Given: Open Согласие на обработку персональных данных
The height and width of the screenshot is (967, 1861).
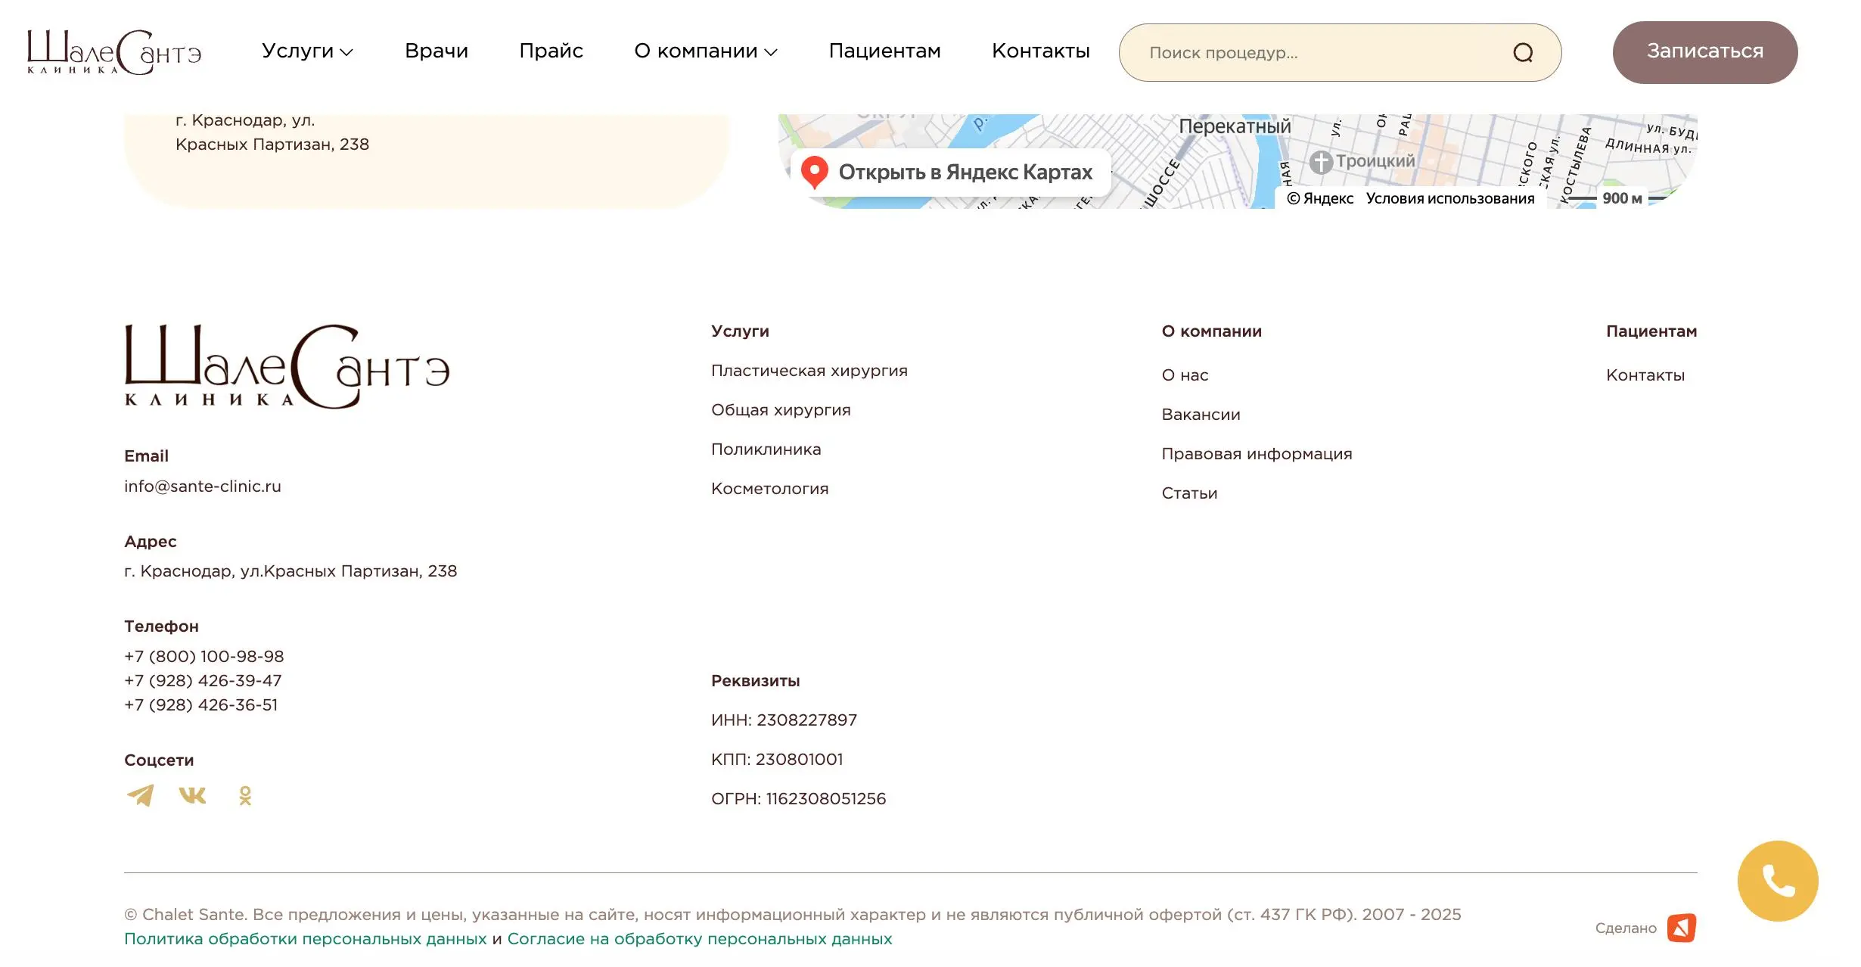Looking at the screenshot, I should click(x=700, y=938).
